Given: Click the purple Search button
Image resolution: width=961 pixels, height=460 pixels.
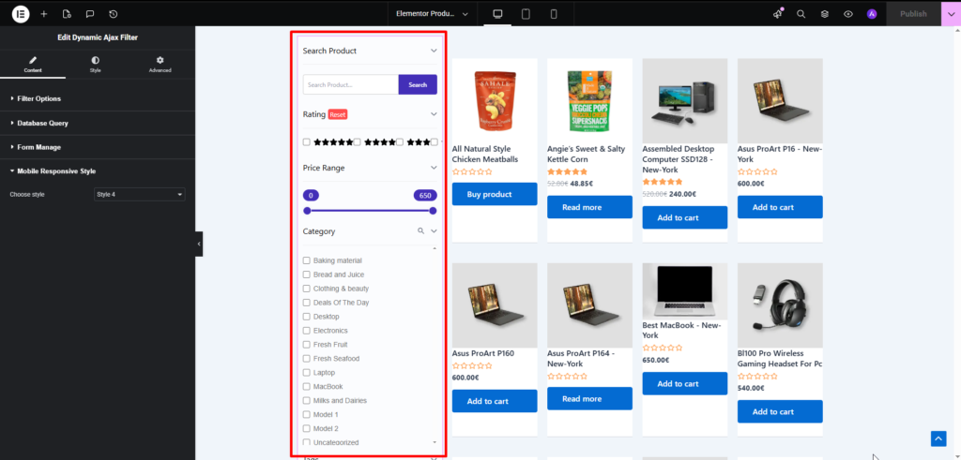Looking at the screenshot, I should [x=418, y=85].
